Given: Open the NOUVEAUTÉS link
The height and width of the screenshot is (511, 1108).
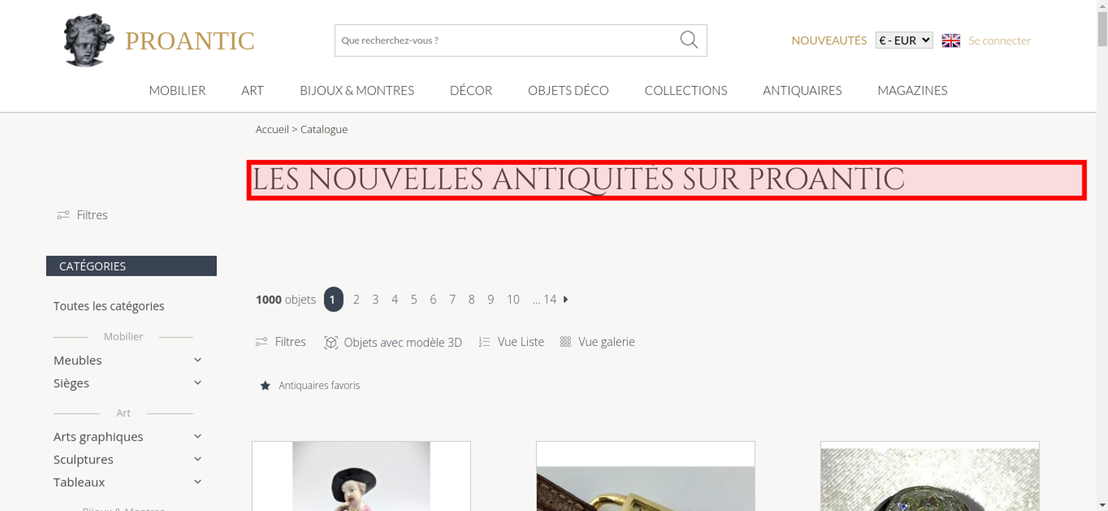Looking at the screenshot, I should (829, 40).
